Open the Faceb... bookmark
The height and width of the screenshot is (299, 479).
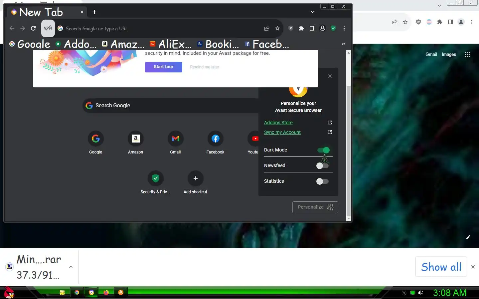coord(266,44)
